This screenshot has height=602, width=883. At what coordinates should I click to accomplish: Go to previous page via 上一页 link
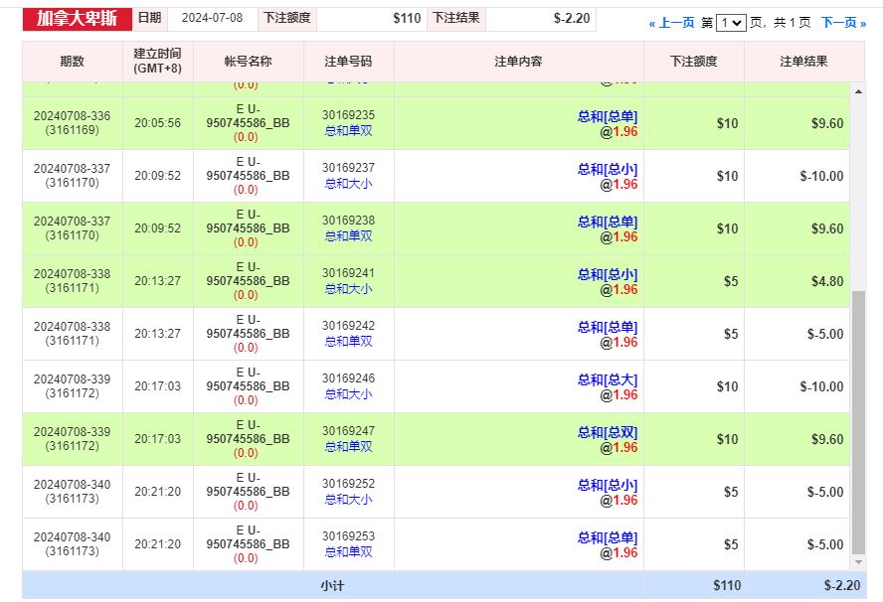pos(672,22)
